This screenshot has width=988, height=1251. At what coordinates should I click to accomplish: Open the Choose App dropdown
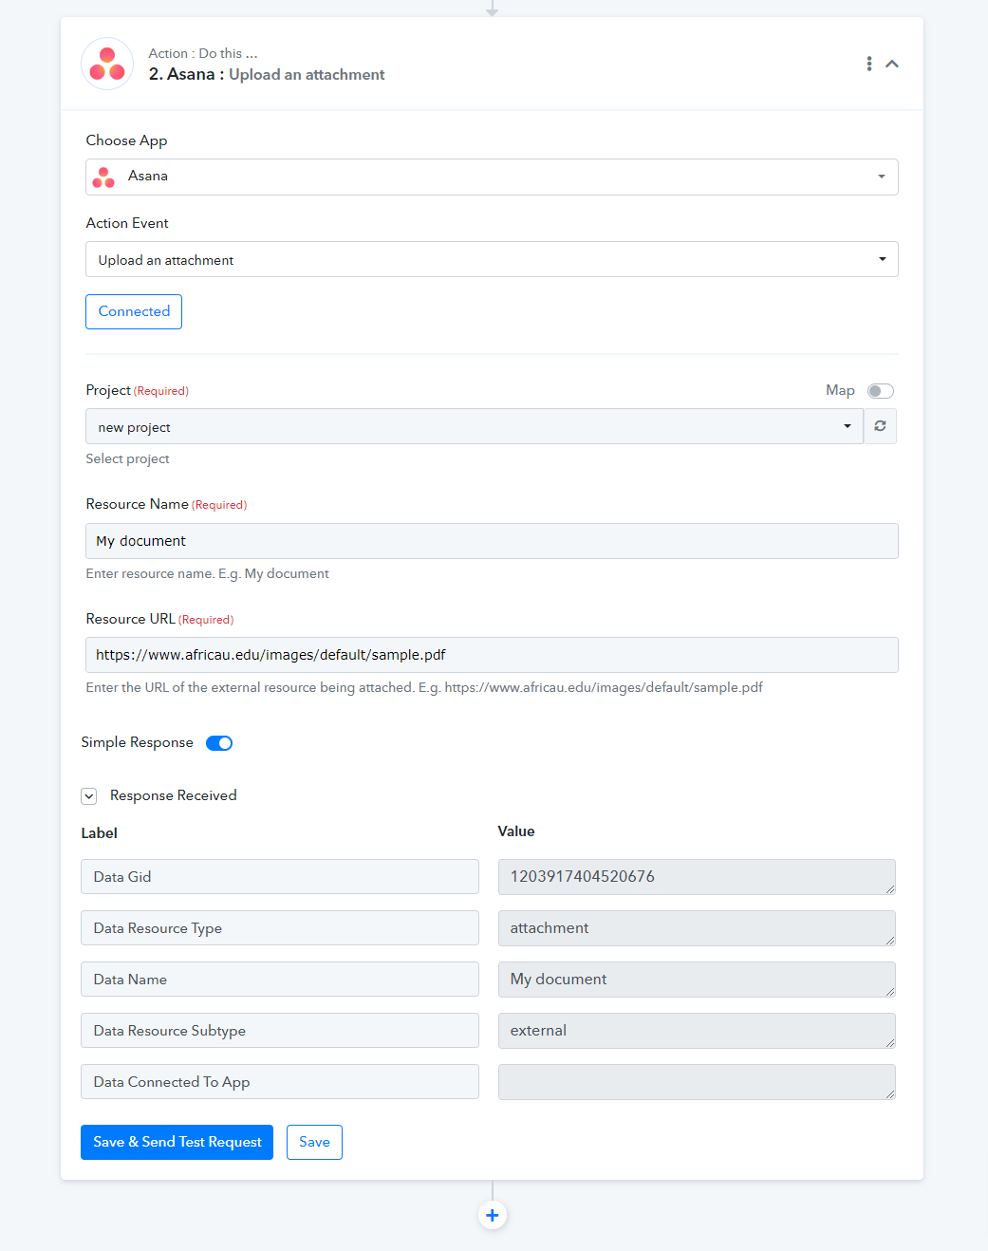(492, 177)
